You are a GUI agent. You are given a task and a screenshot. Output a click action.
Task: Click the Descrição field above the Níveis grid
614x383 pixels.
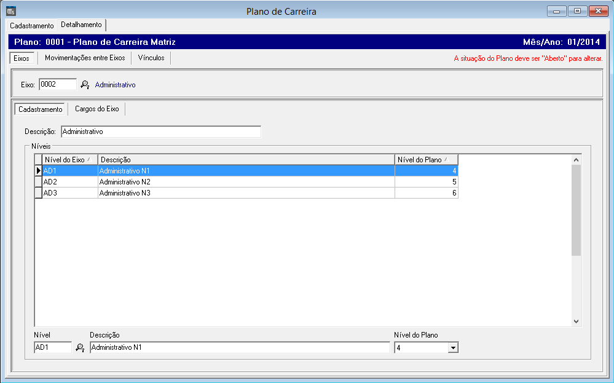coord(161,132)
